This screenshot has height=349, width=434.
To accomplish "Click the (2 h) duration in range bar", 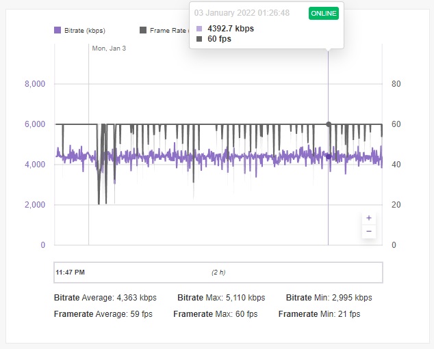I will (x=218, y=273).
